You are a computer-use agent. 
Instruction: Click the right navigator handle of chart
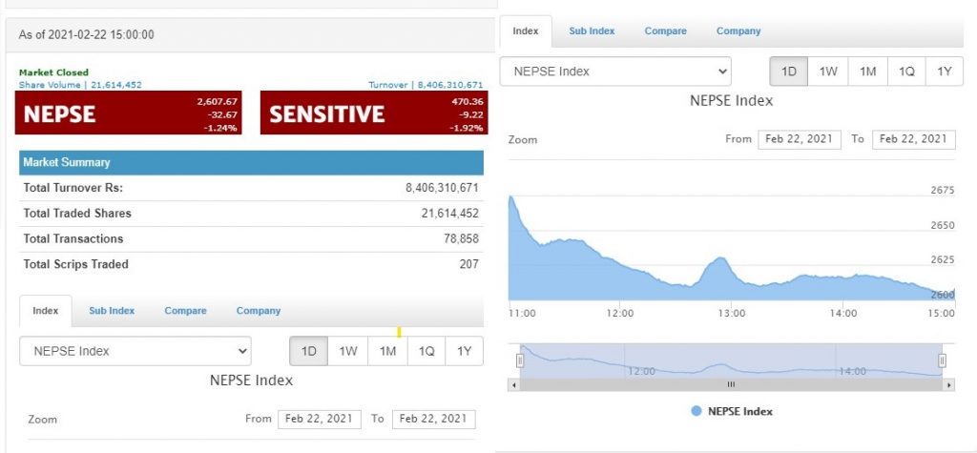coord(942,360)
